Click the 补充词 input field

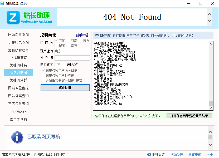72,58
